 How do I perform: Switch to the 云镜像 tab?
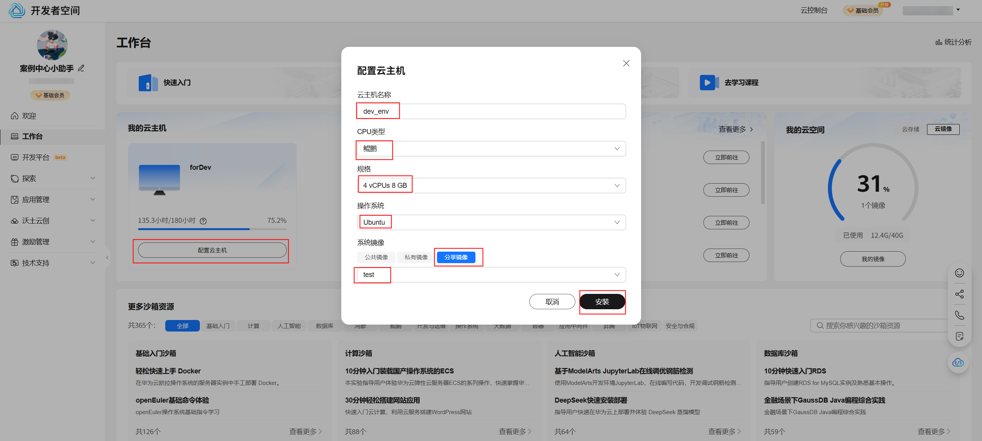(943, 129)
